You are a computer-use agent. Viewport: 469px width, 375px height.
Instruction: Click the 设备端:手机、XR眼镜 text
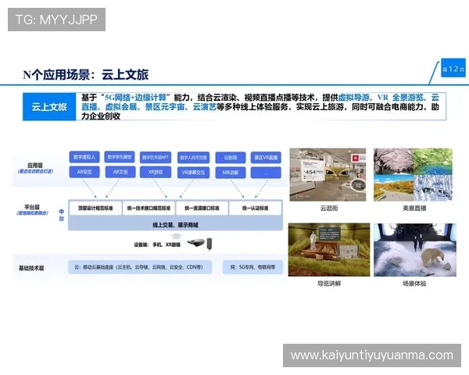157,245
